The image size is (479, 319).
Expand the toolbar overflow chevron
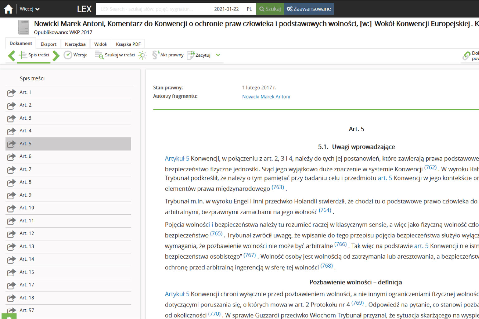[x=218, y=55]
